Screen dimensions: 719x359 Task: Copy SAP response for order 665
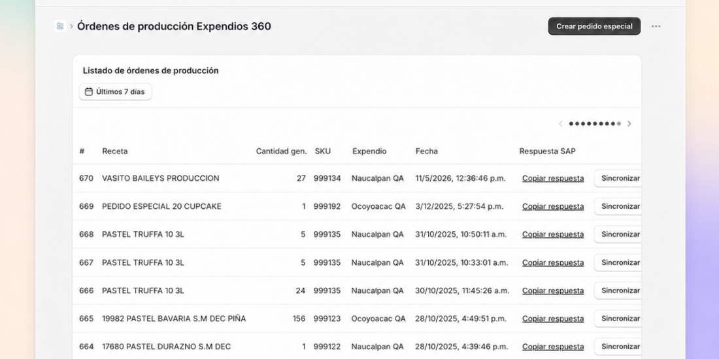[553, 319]
